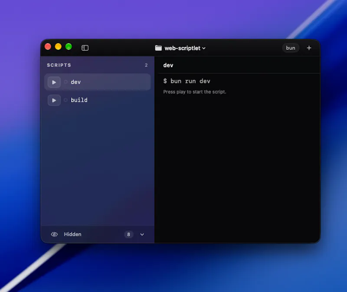Image resolution: width=347 pixels, height=292 pixels.
Task: Click the bun package manager badge
Action: (290, 48)
